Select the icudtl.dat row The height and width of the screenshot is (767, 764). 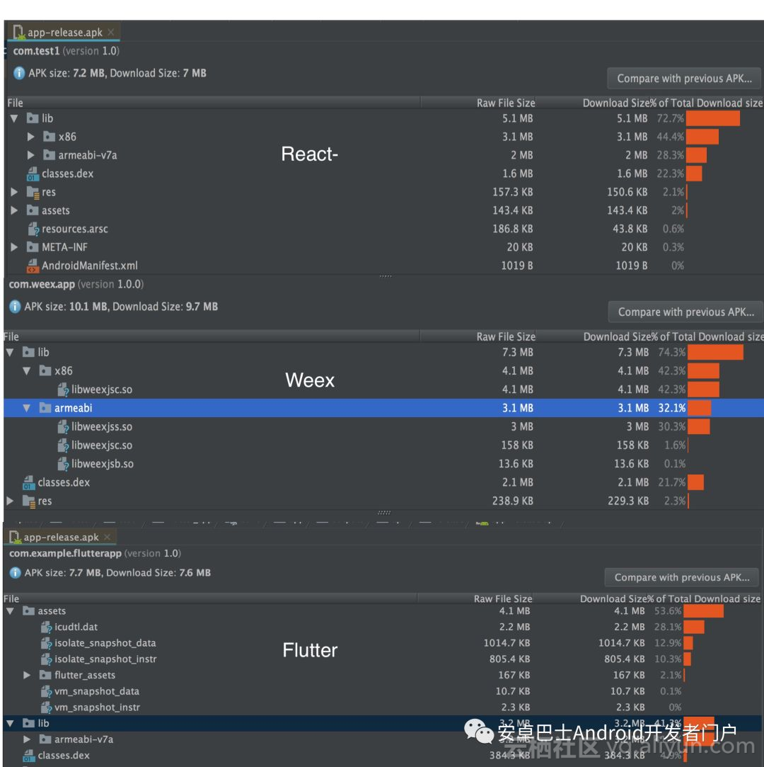(382, 627)
